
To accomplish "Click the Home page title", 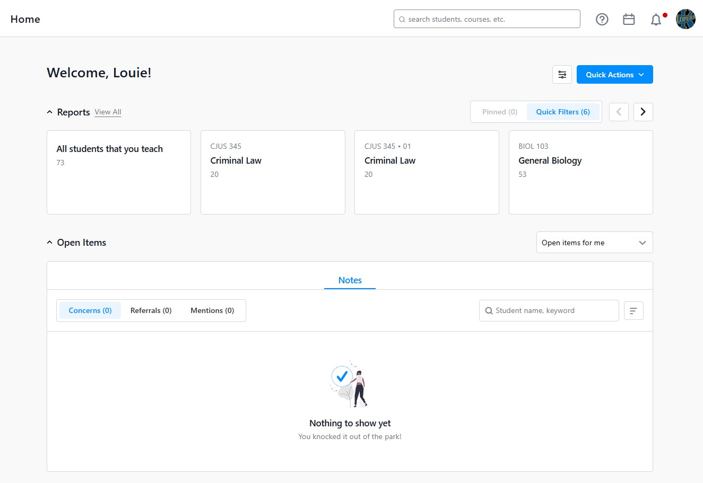I will 25,20.
